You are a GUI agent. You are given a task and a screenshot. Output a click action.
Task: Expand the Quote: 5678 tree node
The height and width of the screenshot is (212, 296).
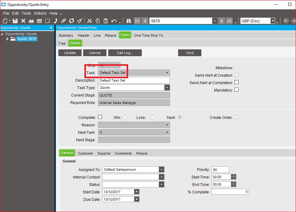pyautogui.click(x=8, y=39)
